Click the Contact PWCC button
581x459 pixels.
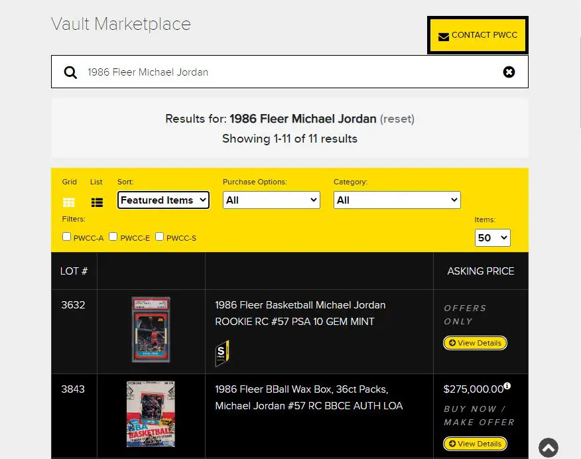point(478,35)
